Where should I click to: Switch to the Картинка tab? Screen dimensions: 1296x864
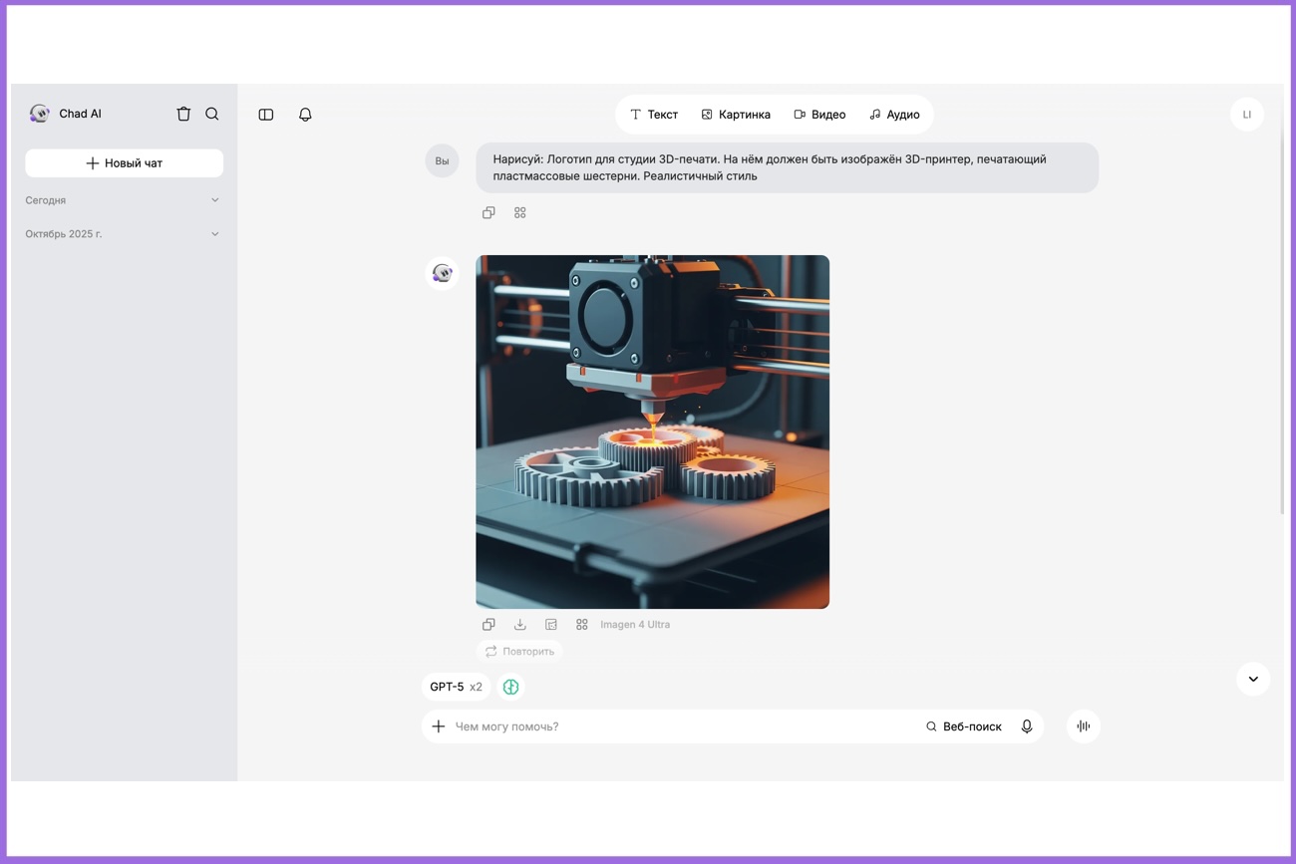(736, 114)
